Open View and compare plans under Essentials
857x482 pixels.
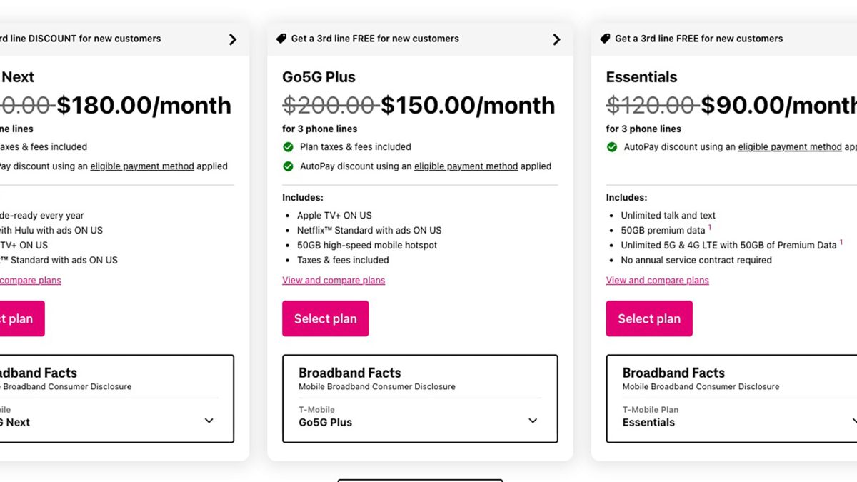(x=657, y=281)
